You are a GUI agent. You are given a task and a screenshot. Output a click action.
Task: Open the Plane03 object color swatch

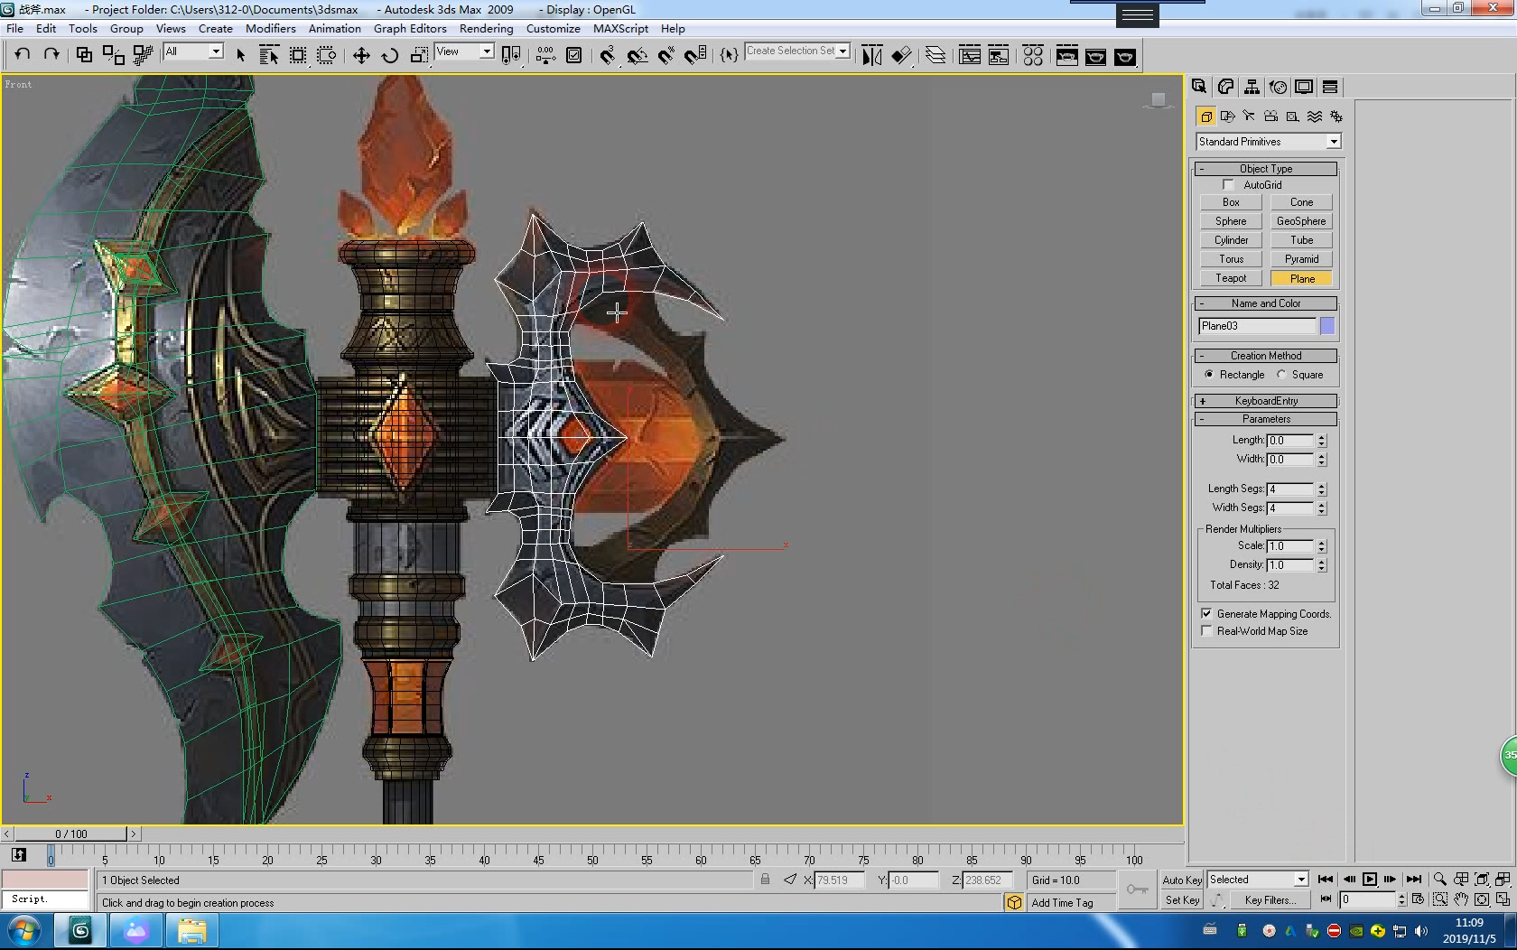(1327, 326)
